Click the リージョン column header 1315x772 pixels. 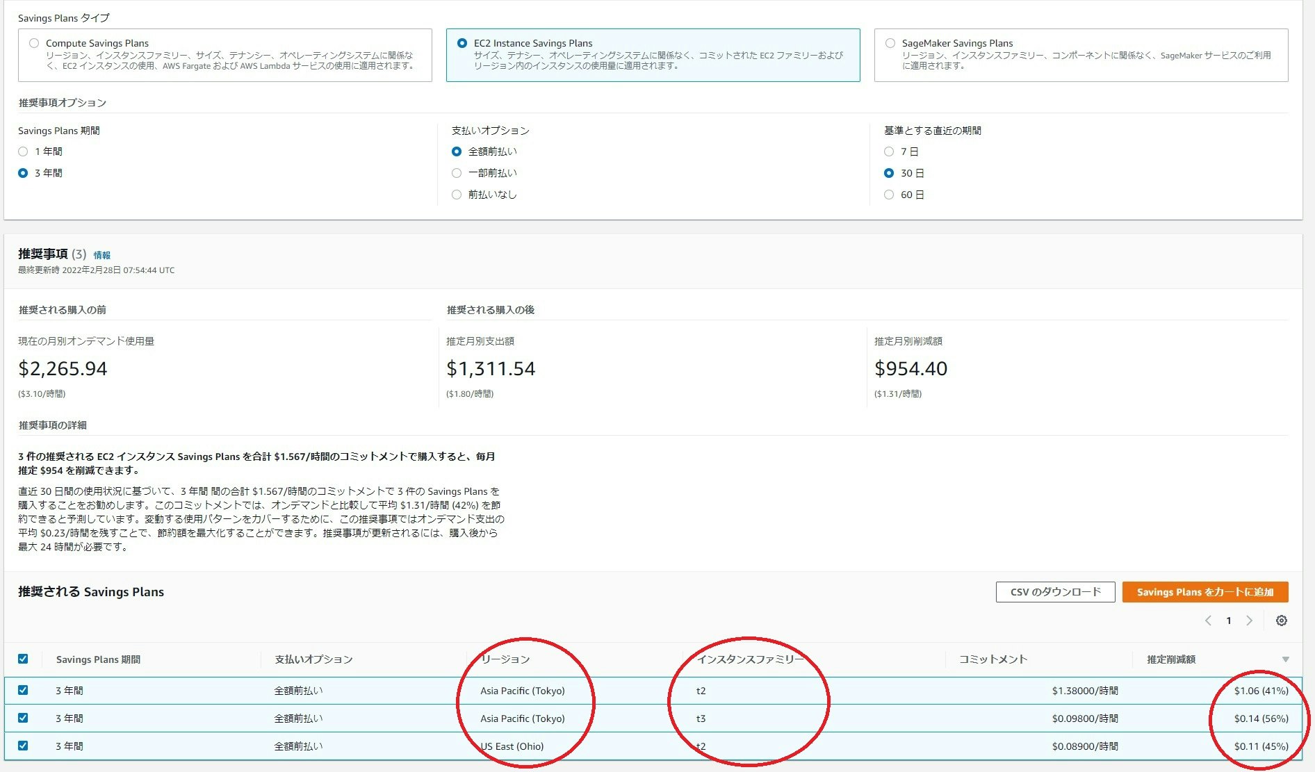[x=505, y=659]
